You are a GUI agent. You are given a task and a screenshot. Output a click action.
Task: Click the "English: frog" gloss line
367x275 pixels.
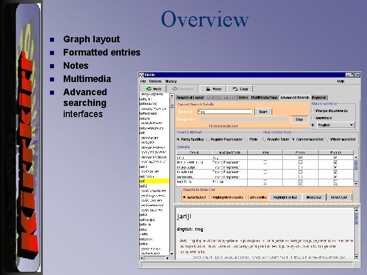pos(190,229)
